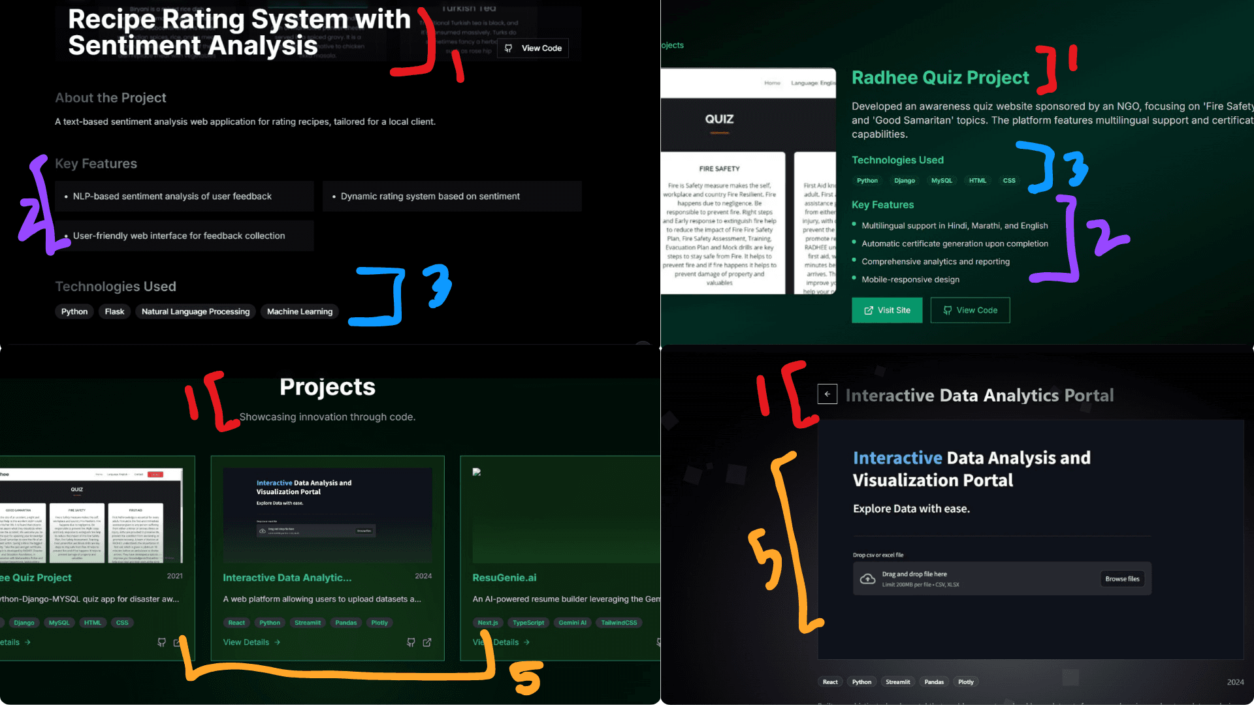Select HTML tag on Quiz Project card
This screenshot has width=1254, height=705.
[93, 623]
